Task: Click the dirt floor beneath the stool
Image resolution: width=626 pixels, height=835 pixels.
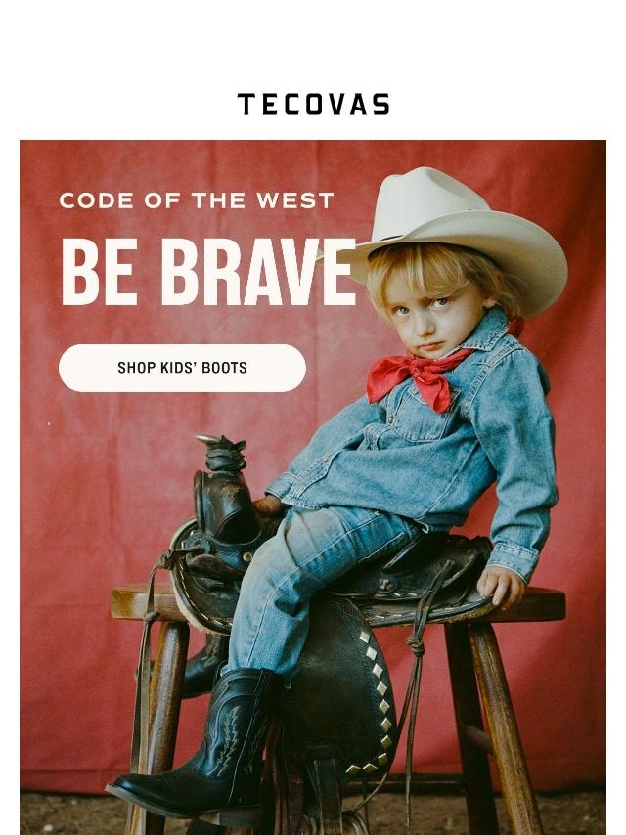Action: (573, 813)
